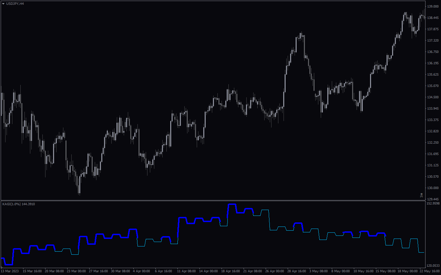The height and width of the screenshot is (275, 441).
Task: Click the 27 Mar 16:00 time label
Action: (99, 271)
